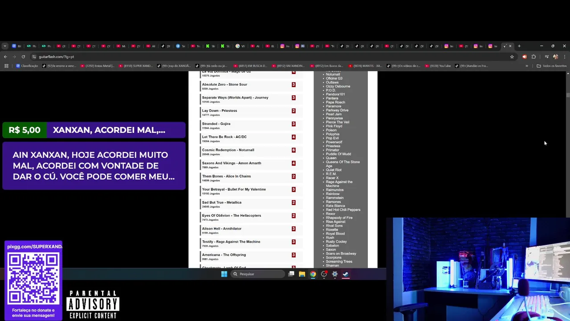Open the Chrome extensions puzzle icon
The height and width of the screenshot is (321, 570).
pos(533,57)
